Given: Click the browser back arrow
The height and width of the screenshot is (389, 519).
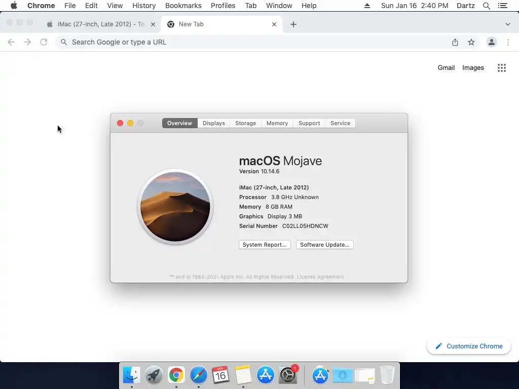Looking at the screenshot, I should (11, 42).
